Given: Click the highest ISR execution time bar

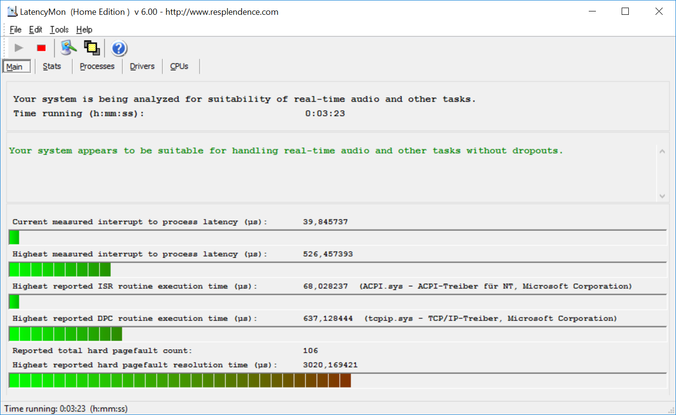Looking at the screenshot, I should click(x=338, y=301).
